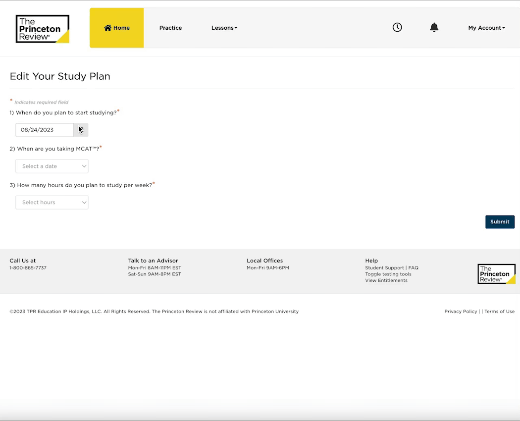Submit the study plan form

pyautogui.click(x=500, y=221)
